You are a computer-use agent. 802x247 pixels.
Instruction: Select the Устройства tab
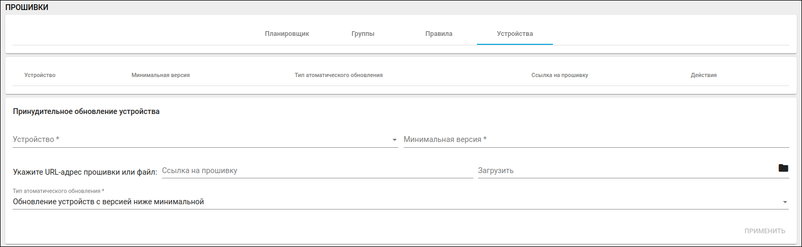pyautogui.click(x=515, y=34)
